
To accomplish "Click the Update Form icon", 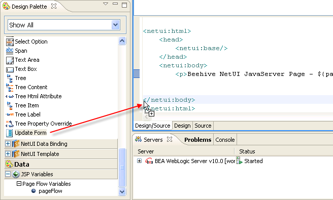I will pos(9,133).
